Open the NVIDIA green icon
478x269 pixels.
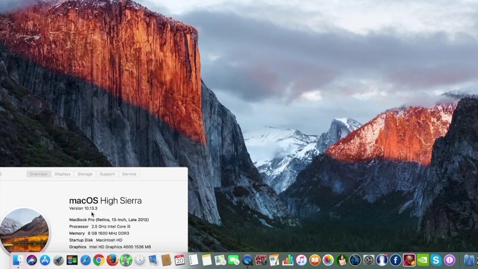[x=423, y=260]
